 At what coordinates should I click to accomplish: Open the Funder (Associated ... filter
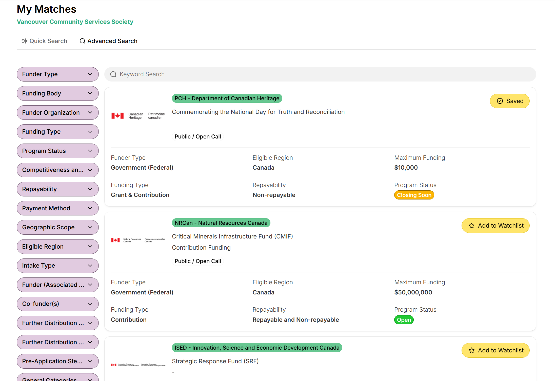coord(58,285)
